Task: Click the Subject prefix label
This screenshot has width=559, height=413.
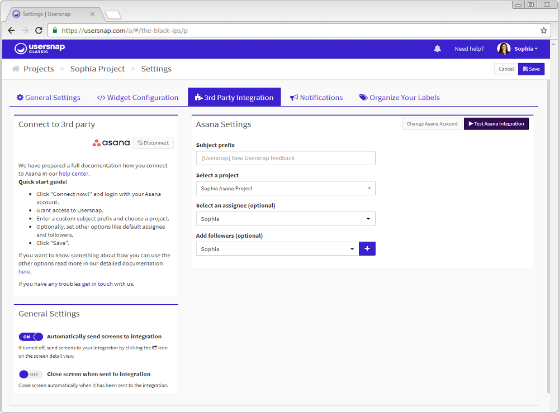Action: pyautogui.click(x=215, y=145)
